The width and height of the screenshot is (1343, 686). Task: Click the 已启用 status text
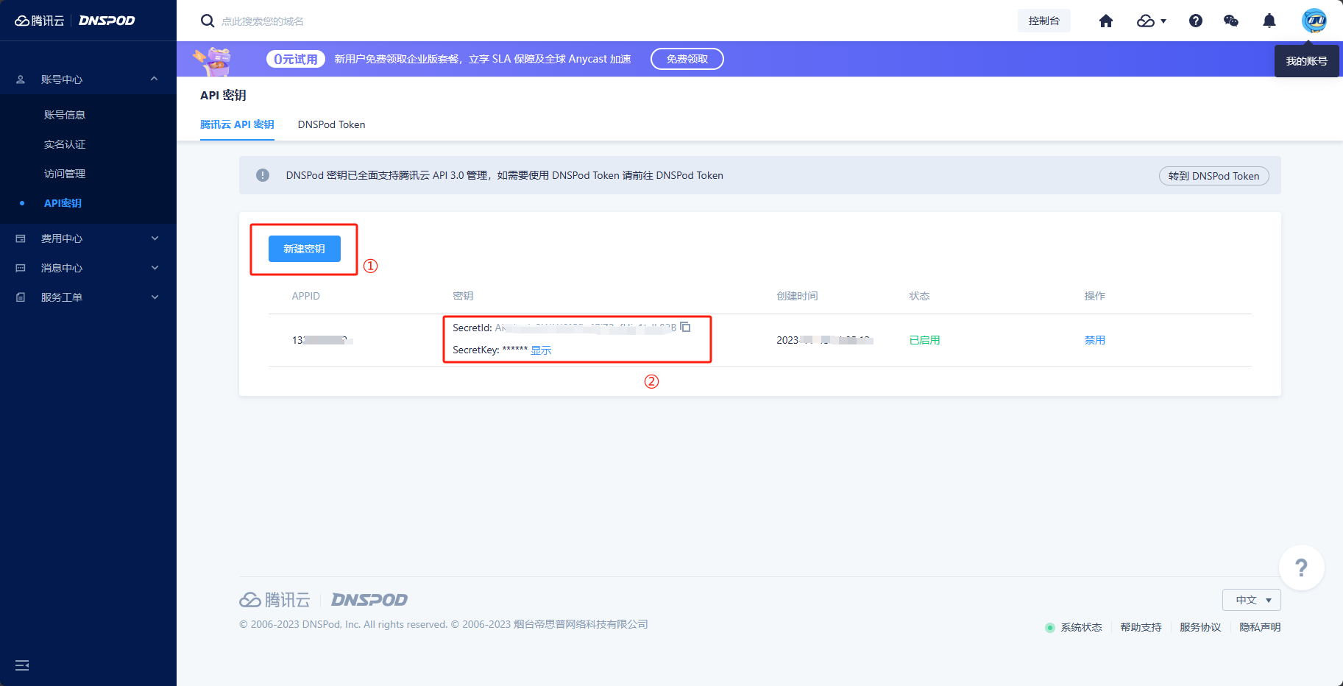point(924,339)
